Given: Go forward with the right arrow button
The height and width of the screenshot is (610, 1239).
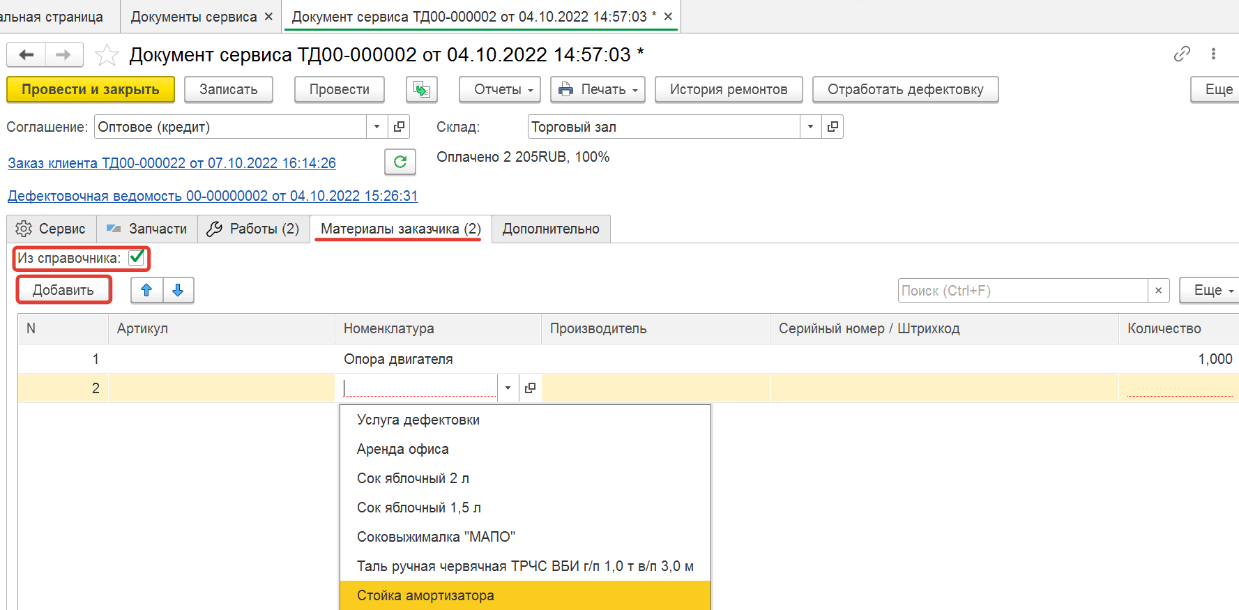Looking at the screenshot, I should point(63,54).
